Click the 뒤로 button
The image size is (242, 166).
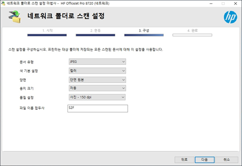coord(184,160)
